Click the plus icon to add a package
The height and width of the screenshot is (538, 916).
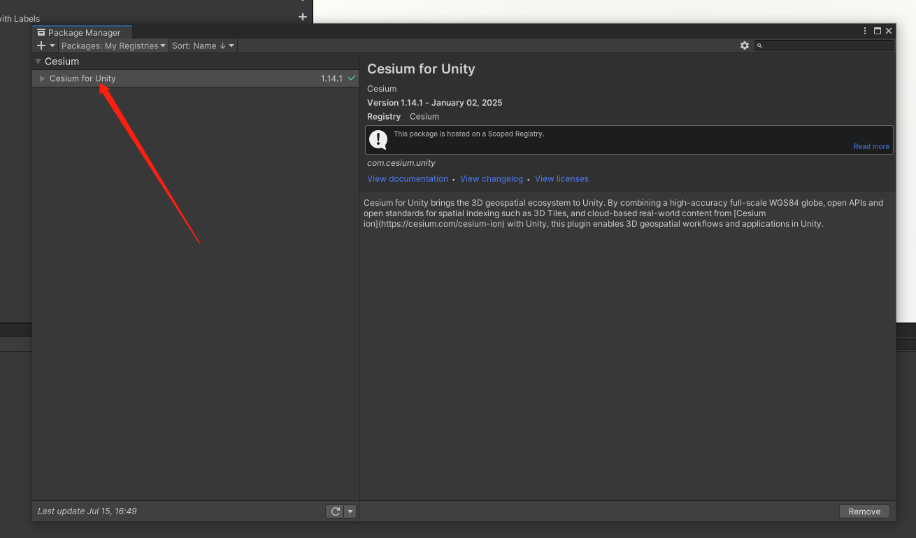pos(41,45)
